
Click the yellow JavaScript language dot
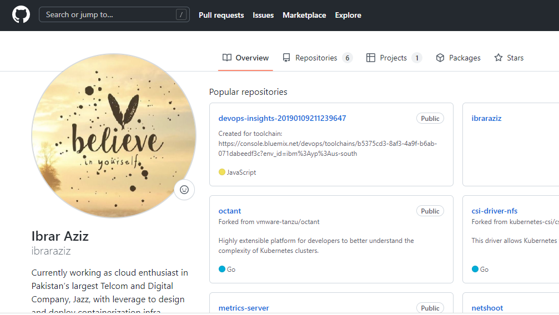[221, 172]
